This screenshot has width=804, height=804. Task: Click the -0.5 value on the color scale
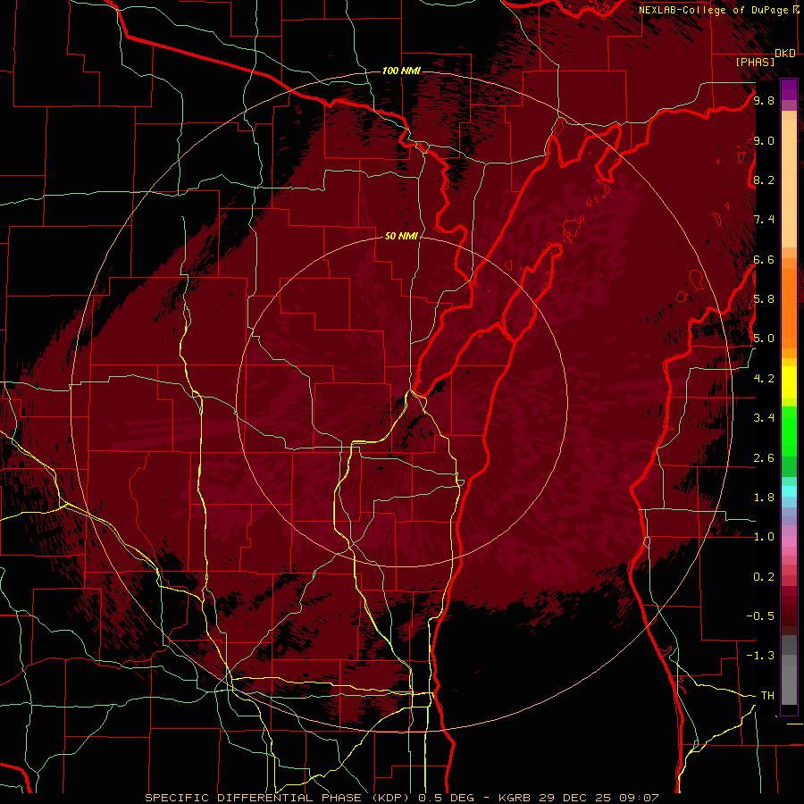click(760, 616)
